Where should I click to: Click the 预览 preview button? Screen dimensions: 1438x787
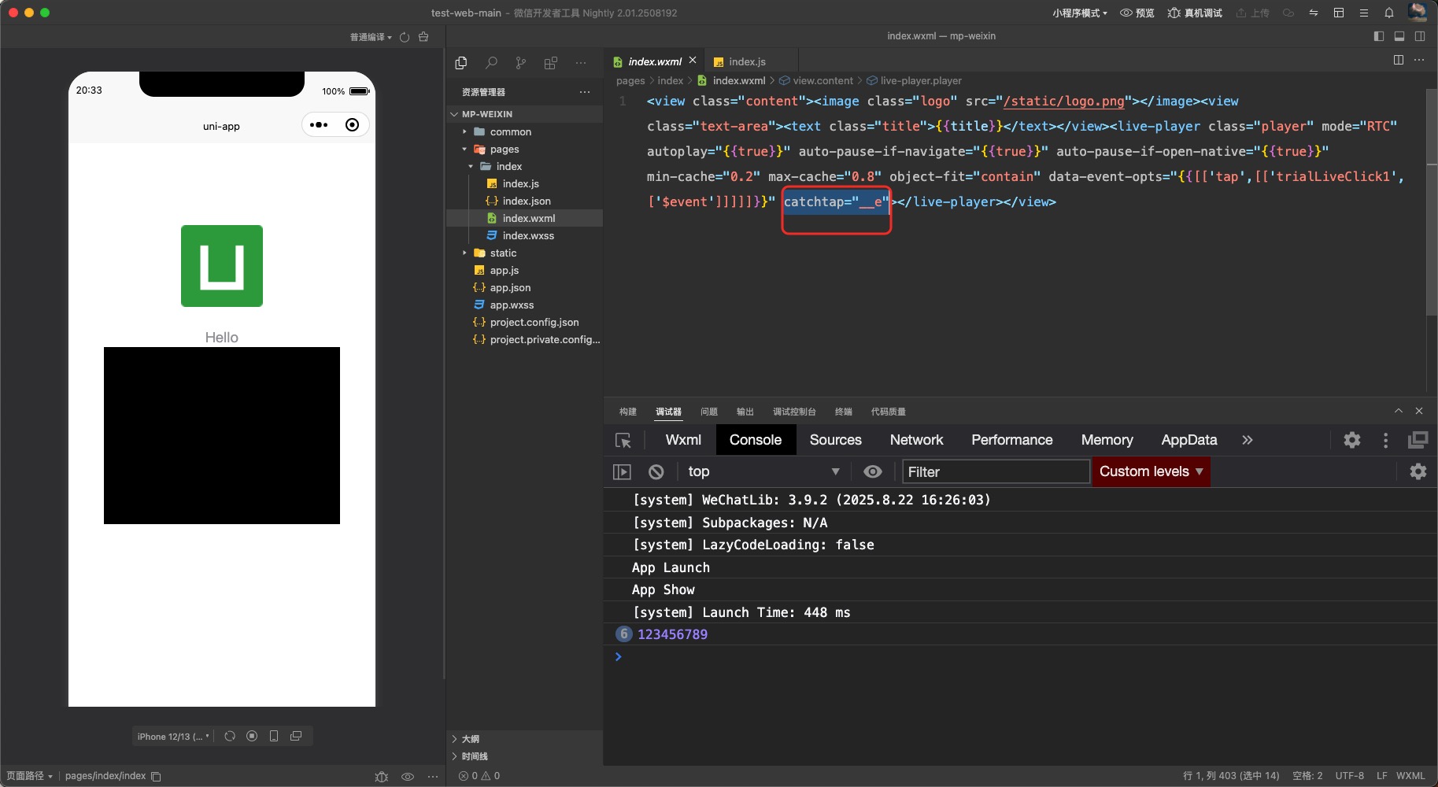pos(1137,13)
